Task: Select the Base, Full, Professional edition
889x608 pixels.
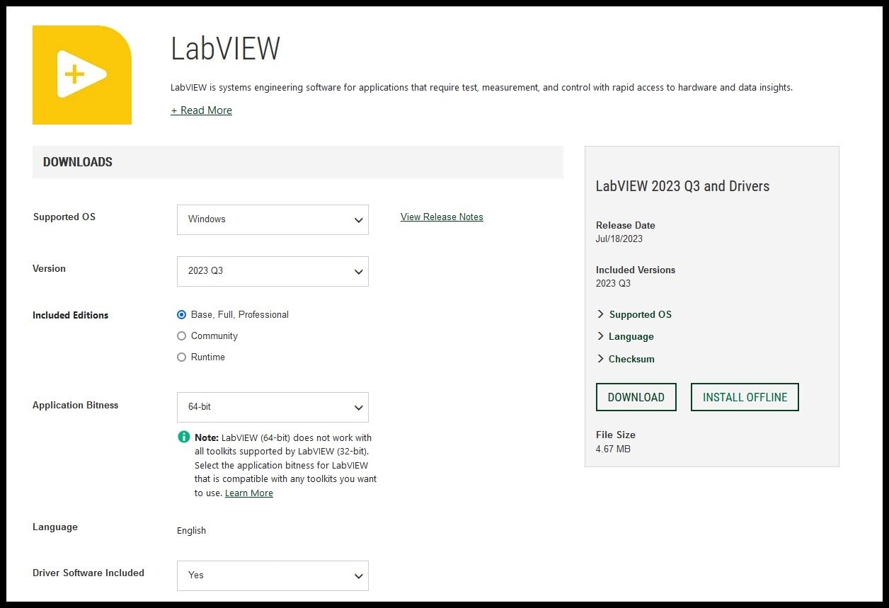Action: pyautogui.click(x=182, y=314)
